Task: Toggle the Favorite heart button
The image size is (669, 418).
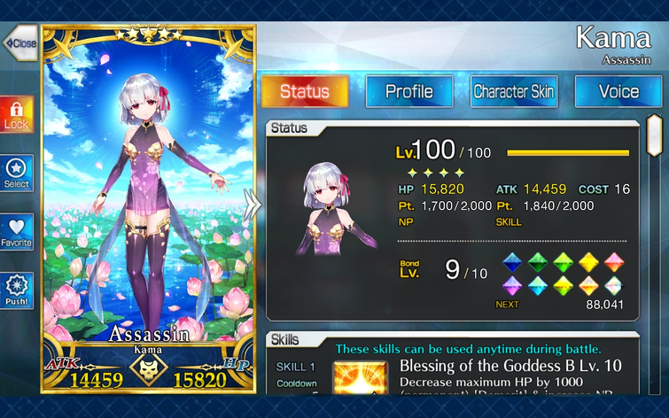Action: [x=17, y=232]
